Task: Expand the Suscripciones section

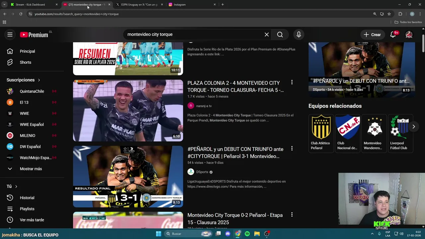Action: point(23,80)
